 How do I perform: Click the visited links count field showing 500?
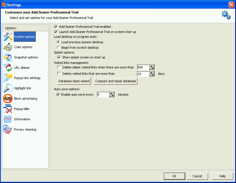coord(143,67)
